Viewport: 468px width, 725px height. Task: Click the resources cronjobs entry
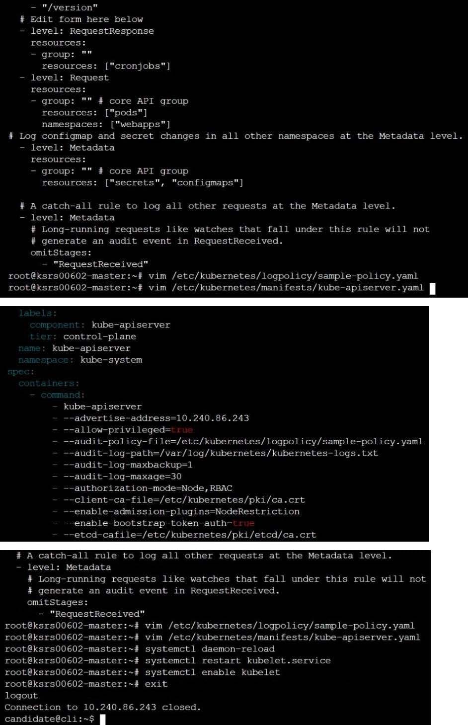tap(106, 66)
